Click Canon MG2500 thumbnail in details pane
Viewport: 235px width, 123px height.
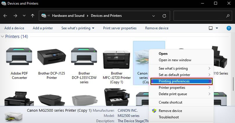click(14, 116)
